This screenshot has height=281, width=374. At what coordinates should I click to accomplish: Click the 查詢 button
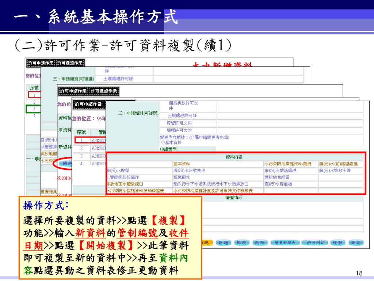tap(356, 243)
